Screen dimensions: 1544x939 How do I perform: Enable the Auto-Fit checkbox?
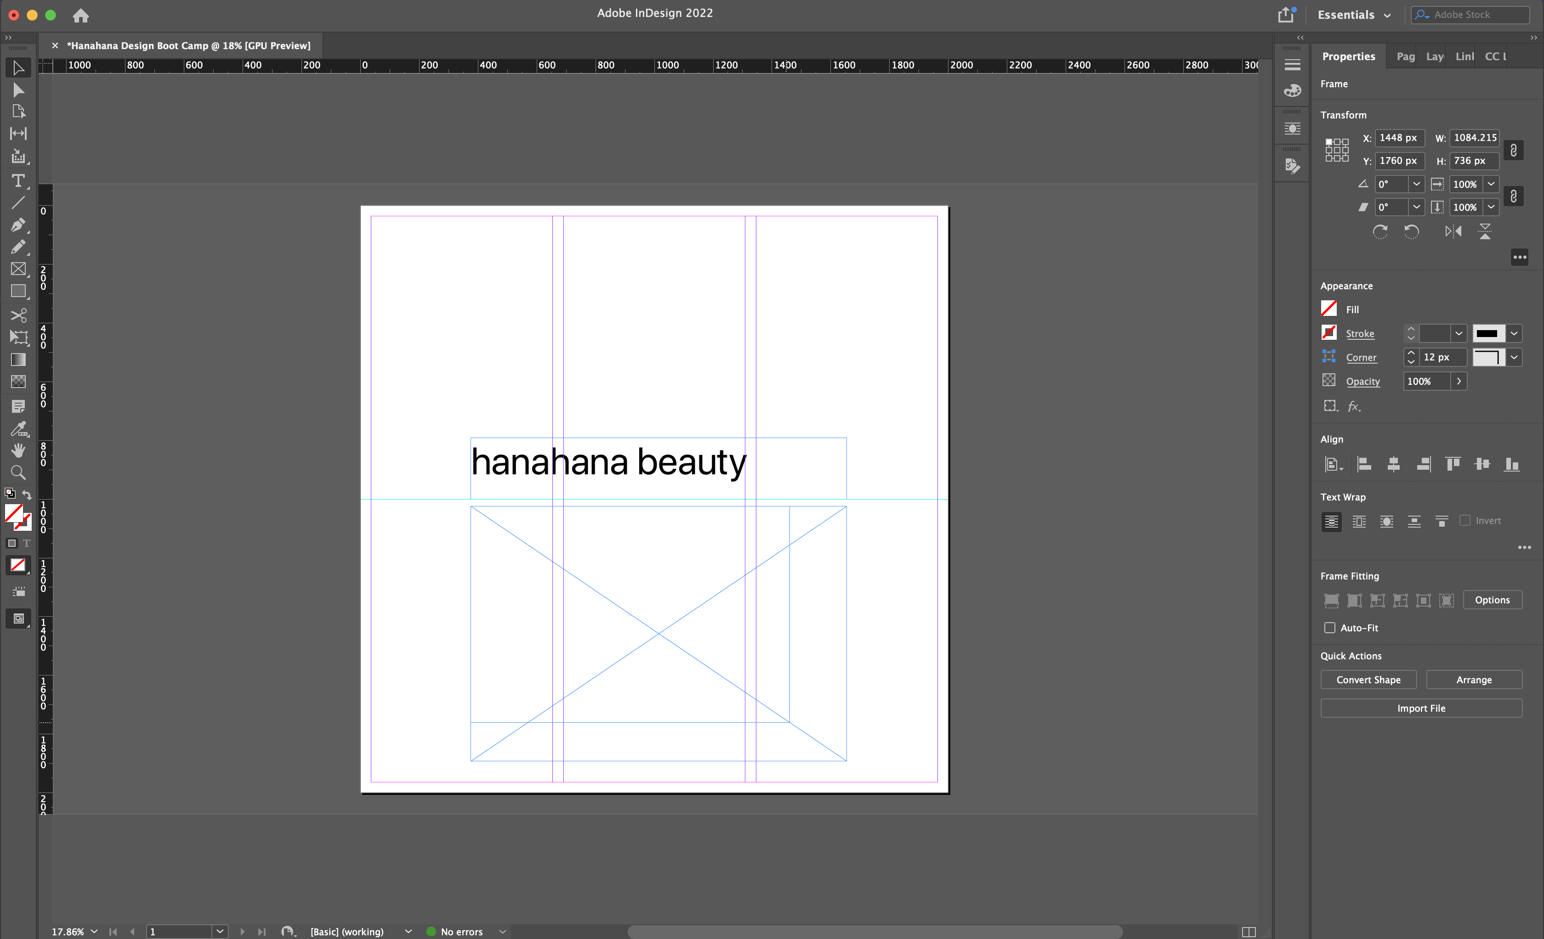tap(1330, 628)
